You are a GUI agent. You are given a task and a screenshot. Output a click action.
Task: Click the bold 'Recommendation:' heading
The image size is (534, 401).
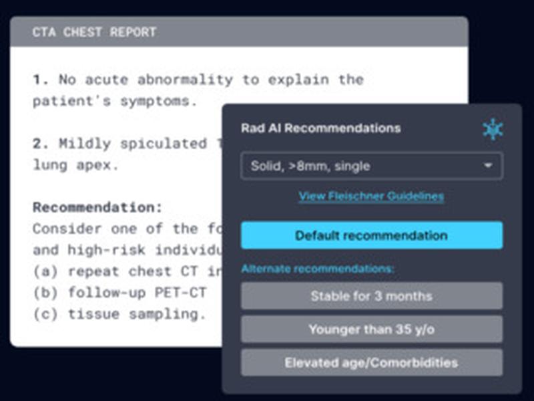coord(97,208)
